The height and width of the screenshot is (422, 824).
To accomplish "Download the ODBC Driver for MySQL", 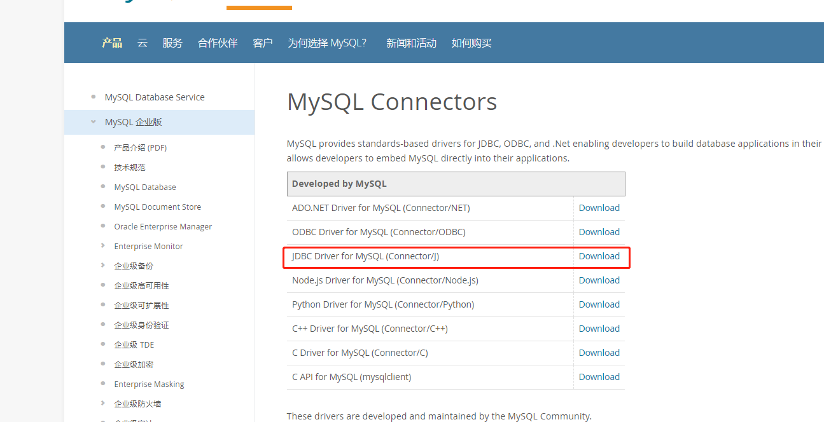I will [x=599, y=232].
